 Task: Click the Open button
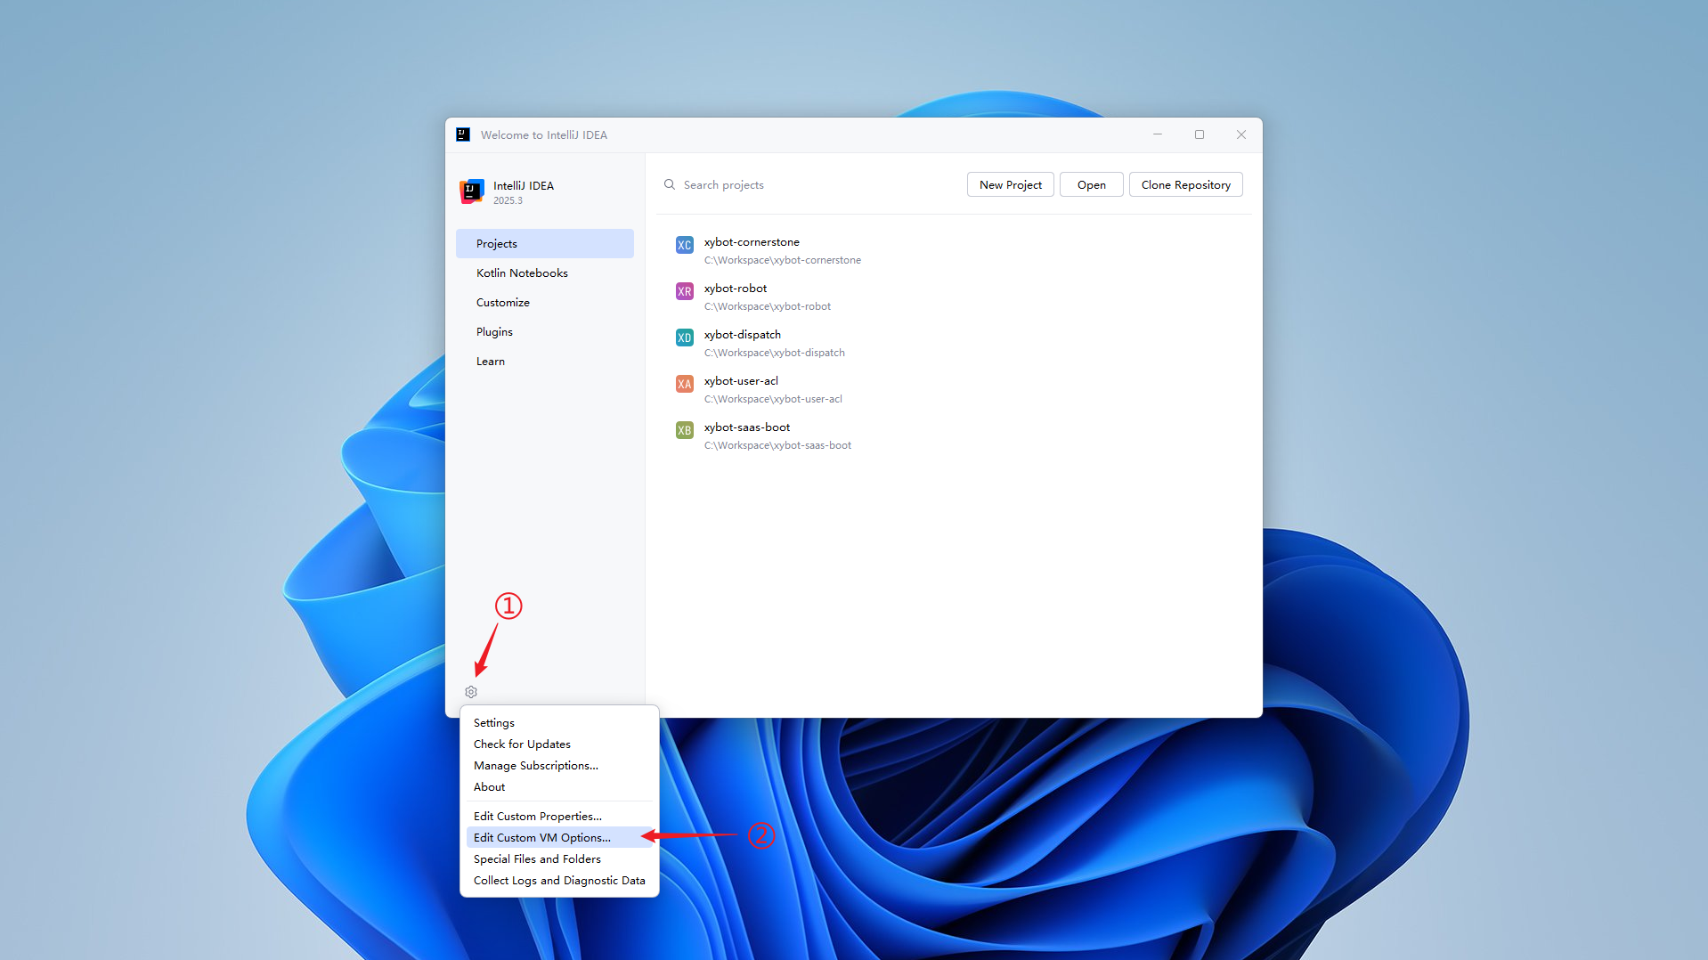[1091, 184]
